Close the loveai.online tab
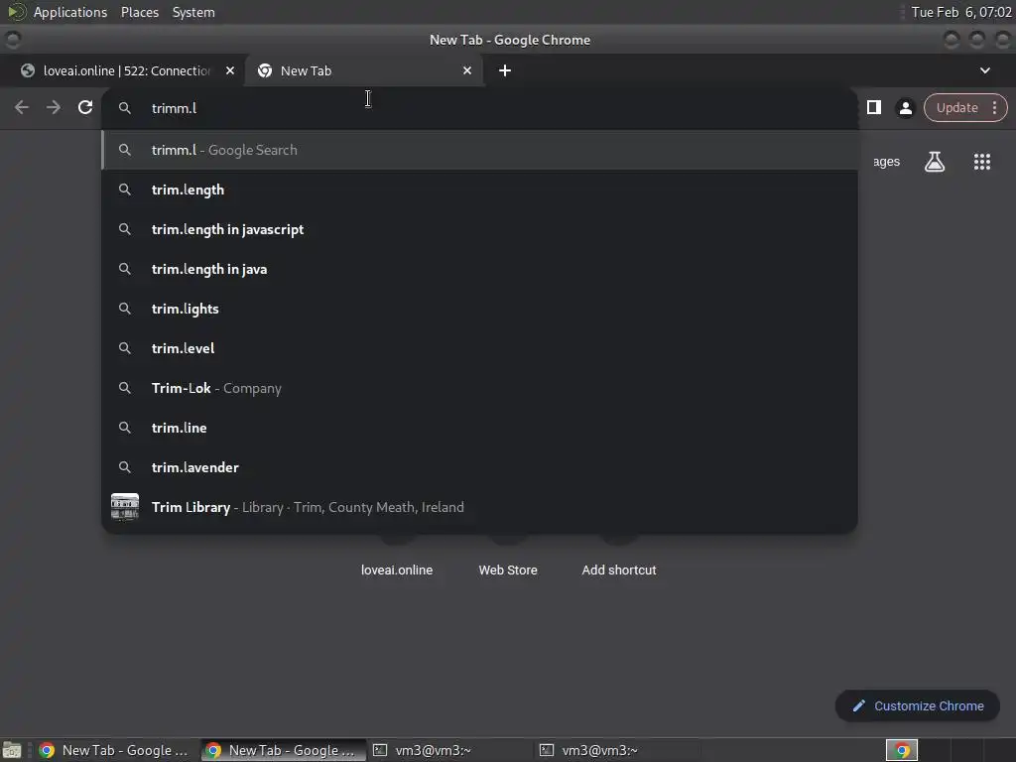Image resolution: width=1016 pixels, height=762 pixels. coord(230,70)
